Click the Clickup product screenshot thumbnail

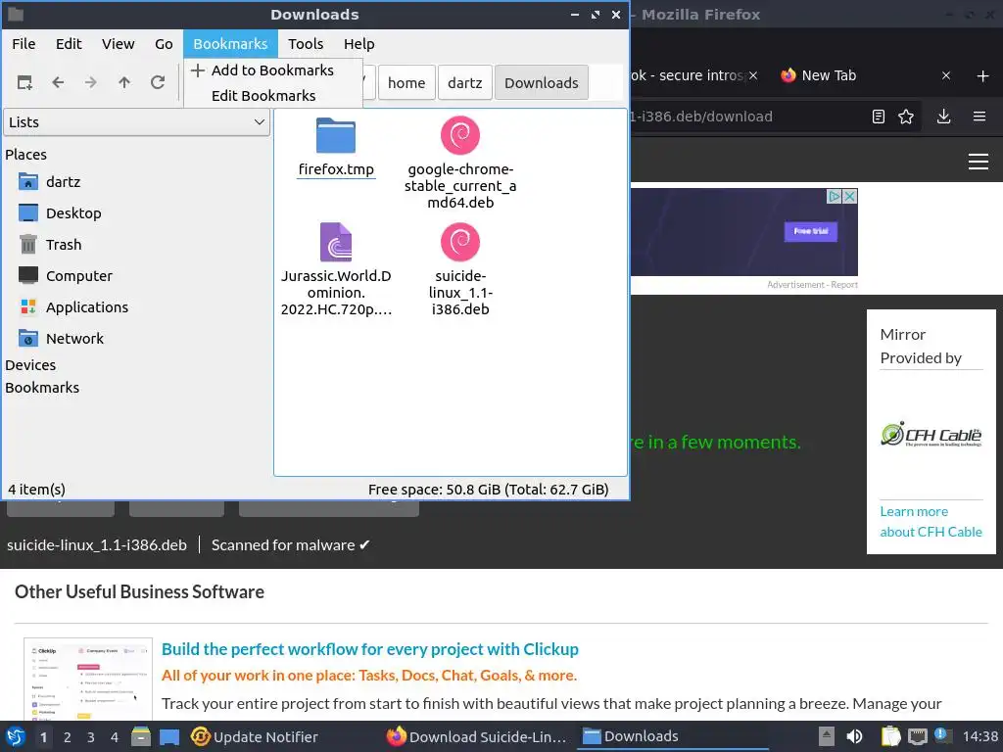(88, 680)
